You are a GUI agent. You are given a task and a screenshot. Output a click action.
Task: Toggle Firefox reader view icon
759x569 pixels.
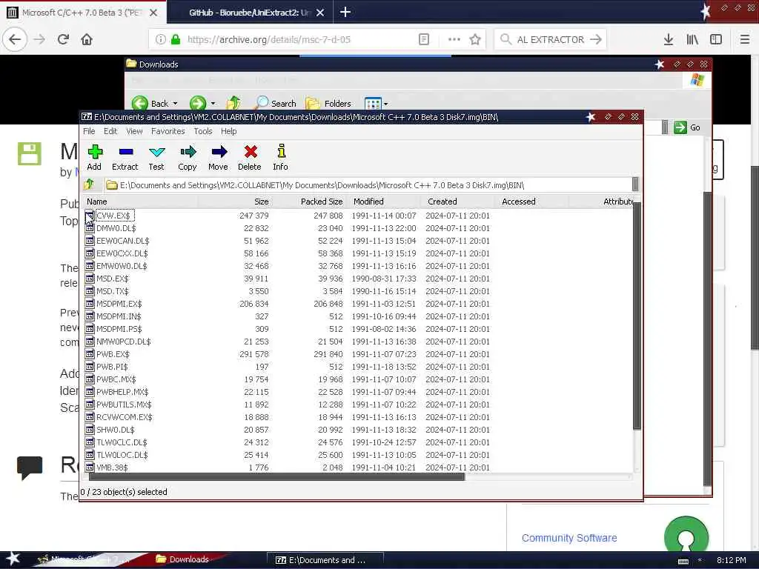[x=423, y=40]
